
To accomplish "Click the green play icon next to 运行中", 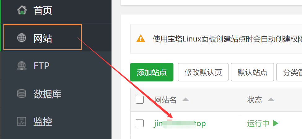I will (x=276, y=123).
